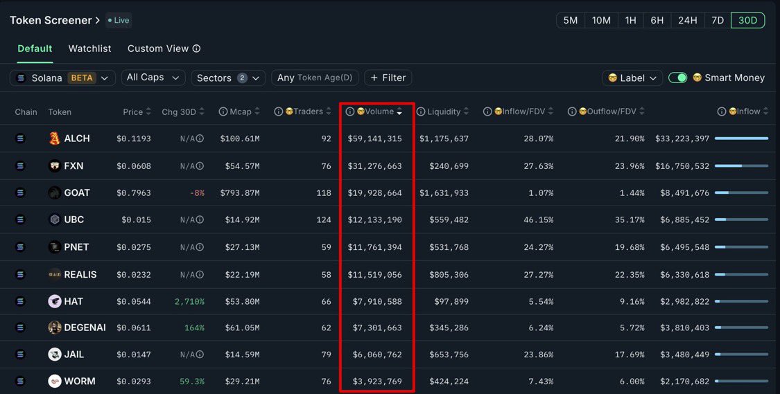Click the Live status badge

tap(119, 20)
